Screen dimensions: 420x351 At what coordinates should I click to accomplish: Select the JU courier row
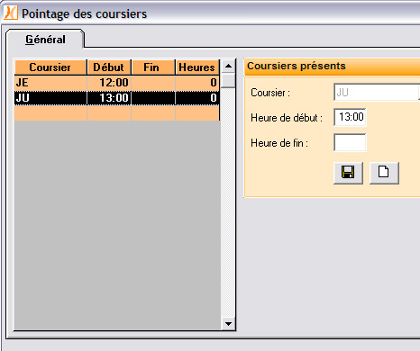pos(117,98)
